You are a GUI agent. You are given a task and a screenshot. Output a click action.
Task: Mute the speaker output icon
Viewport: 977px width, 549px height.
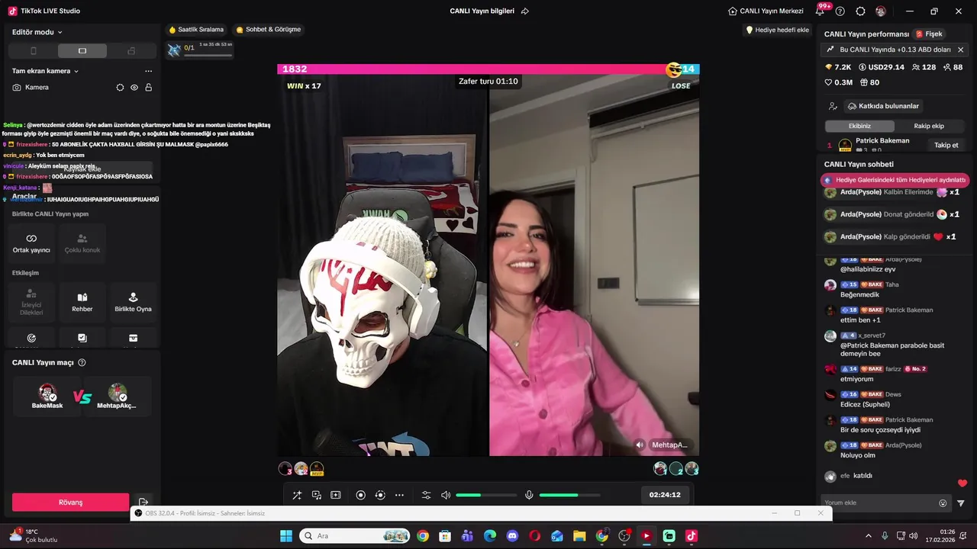tap(446, 495)
